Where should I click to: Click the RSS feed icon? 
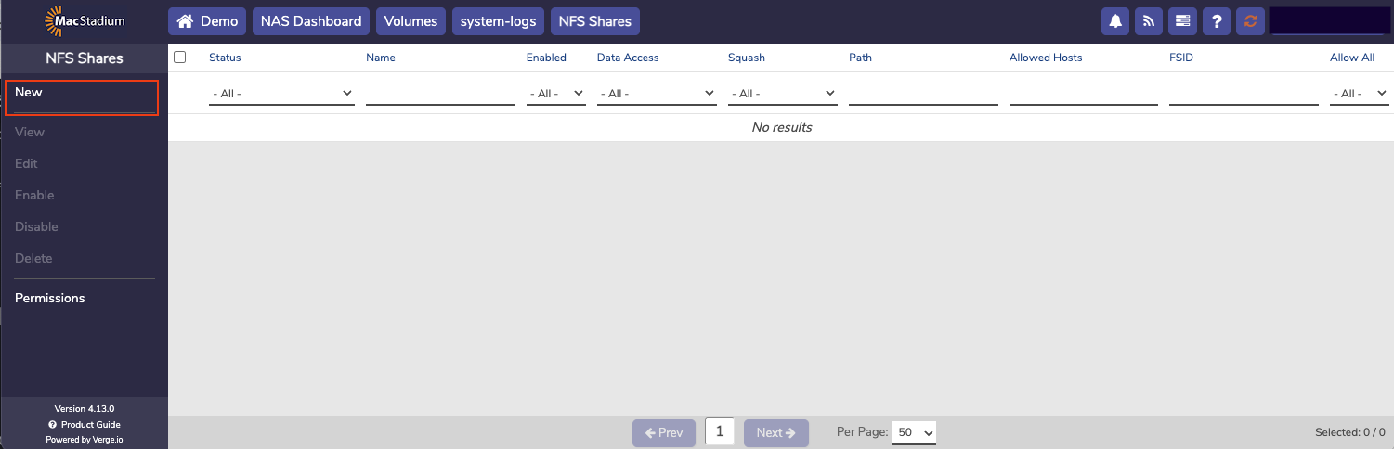coord(1149,21)
